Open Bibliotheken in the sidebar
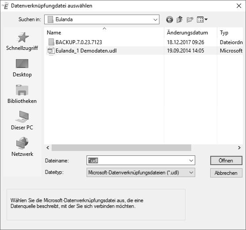 click(22, 94)
